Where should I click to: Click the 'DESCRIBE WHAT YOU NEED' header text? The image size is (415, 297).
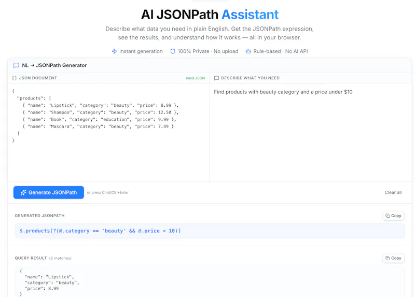pos(251,78)
